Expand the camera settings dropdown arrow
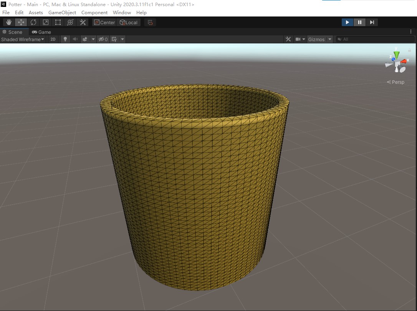The height and width of the screenshot is (311, 417). coord(304,39)
